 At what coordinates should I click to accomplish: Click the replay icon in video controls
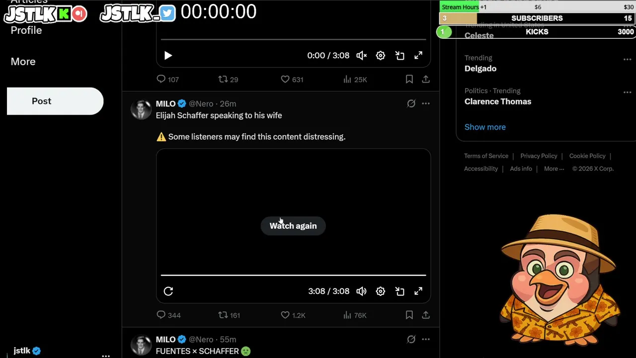(168, 291)
